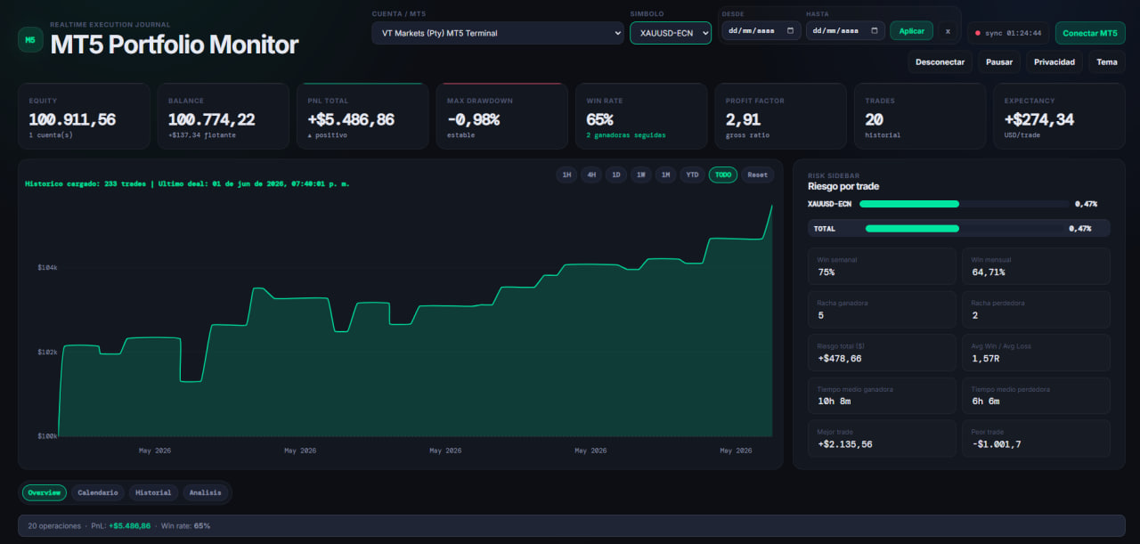This screenshot has height=544, width=1140.
Task: Apply the date filter with Aplicar
Action: [x=911, y=31]
